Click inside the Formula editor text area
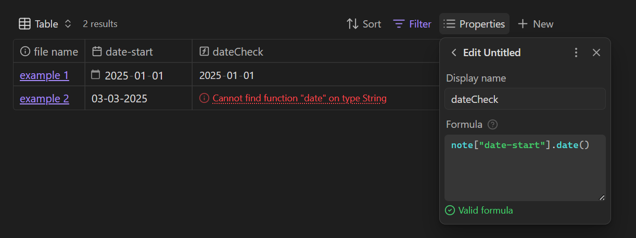Image resolution: width=636 pixels, height=238 pixels. click(525, 171)
